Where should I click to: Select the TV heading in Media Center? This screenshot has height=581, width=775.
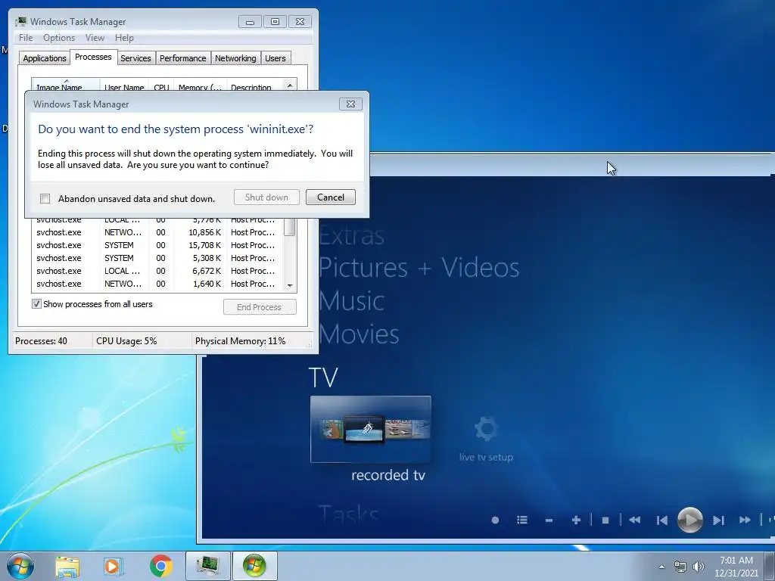(x=323, y=377)
